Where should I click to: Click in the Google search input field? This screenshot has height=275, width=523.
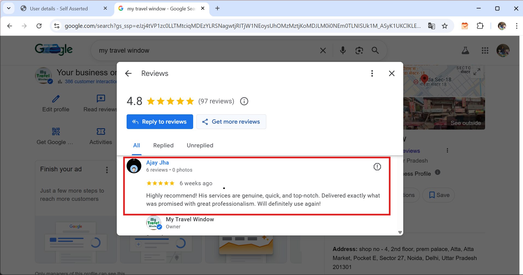pyautogui.click(x=205, y=50)
